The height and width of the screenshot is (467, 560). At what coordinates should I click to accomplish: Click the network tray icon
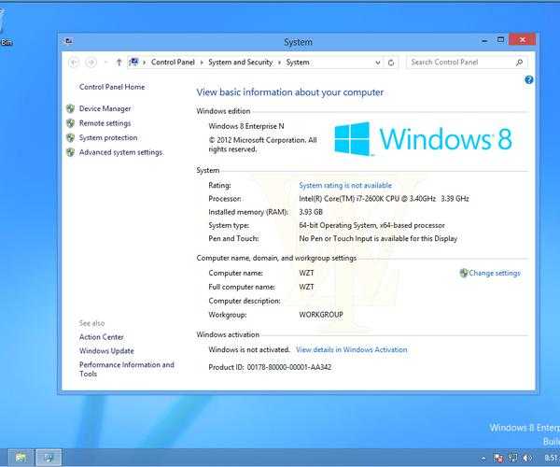(512, 458)
